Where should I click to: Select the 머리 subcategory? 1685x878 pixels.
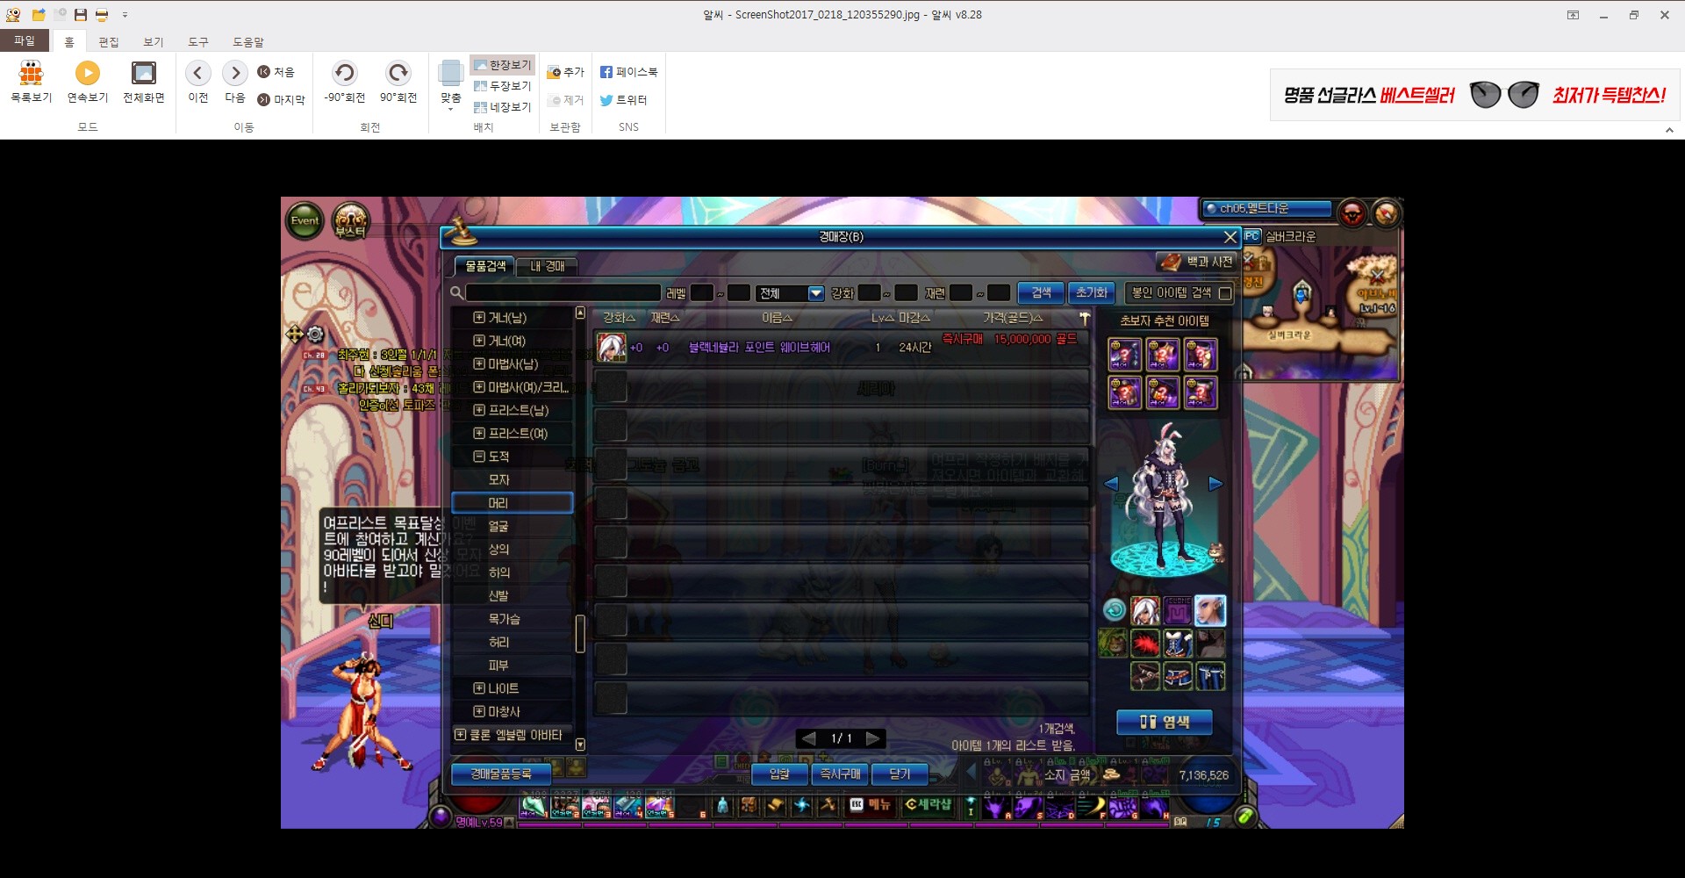[x=513, y=503]
